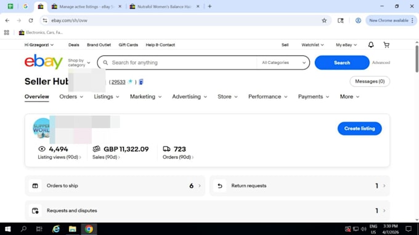The height and width of the screenshot is (235, 419).
Task: Open the Chrome apps grid icon
Action: point(7,33)
